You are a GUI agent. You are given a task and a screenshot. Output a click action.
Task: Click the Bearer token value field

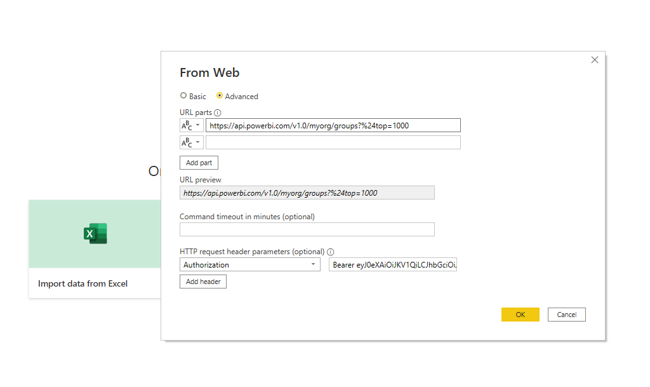click(x=393, y=264)
